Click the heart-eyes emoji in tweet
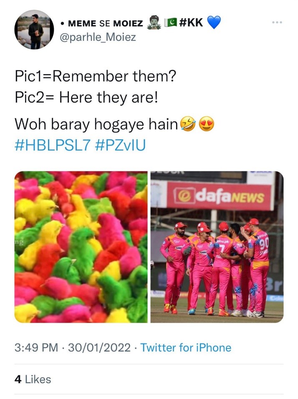This screenshot has height=399, width=298. (x=206, y=124)
